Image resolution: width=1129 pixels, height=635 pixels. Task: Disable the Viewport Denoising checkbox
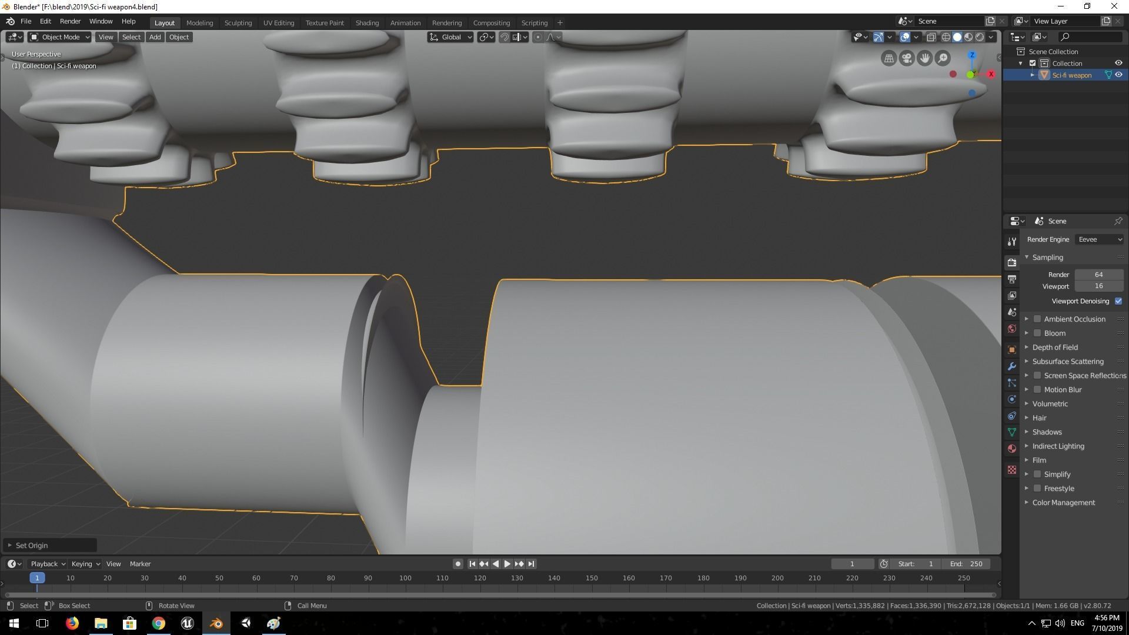tap(1118, 301)
